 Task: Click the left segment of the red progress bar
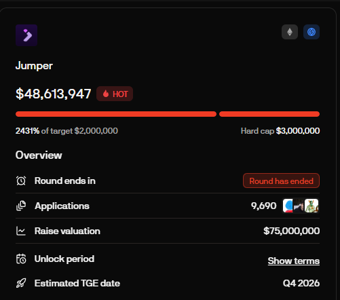116,114
